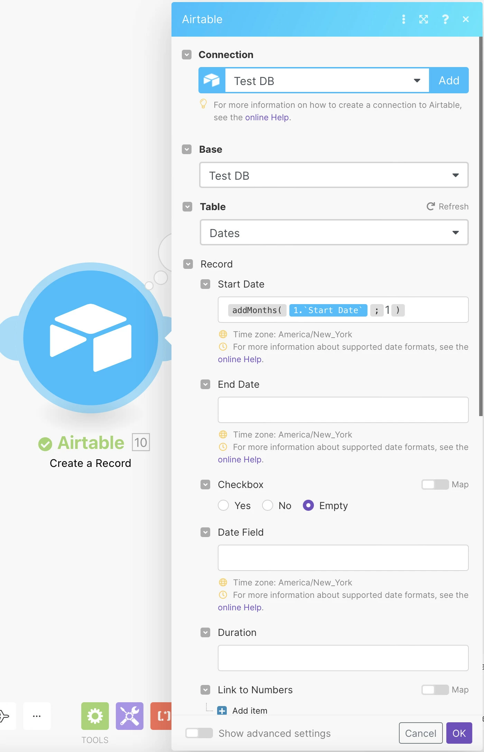Click the Start Date formula input field
The width and height of the screenshot is (484, 752).
[343, 310]
